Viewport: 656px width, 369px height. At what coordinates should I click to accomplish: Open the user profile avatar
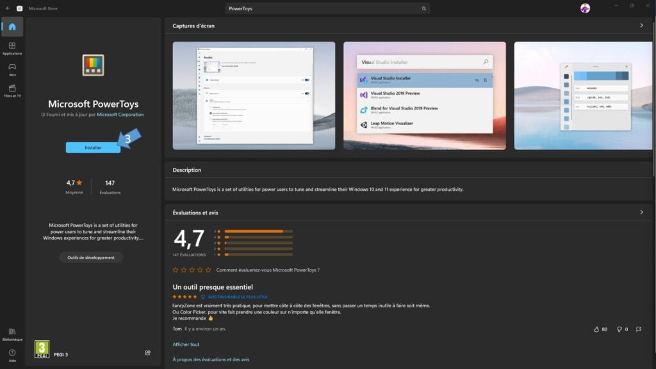coord(585,8)
